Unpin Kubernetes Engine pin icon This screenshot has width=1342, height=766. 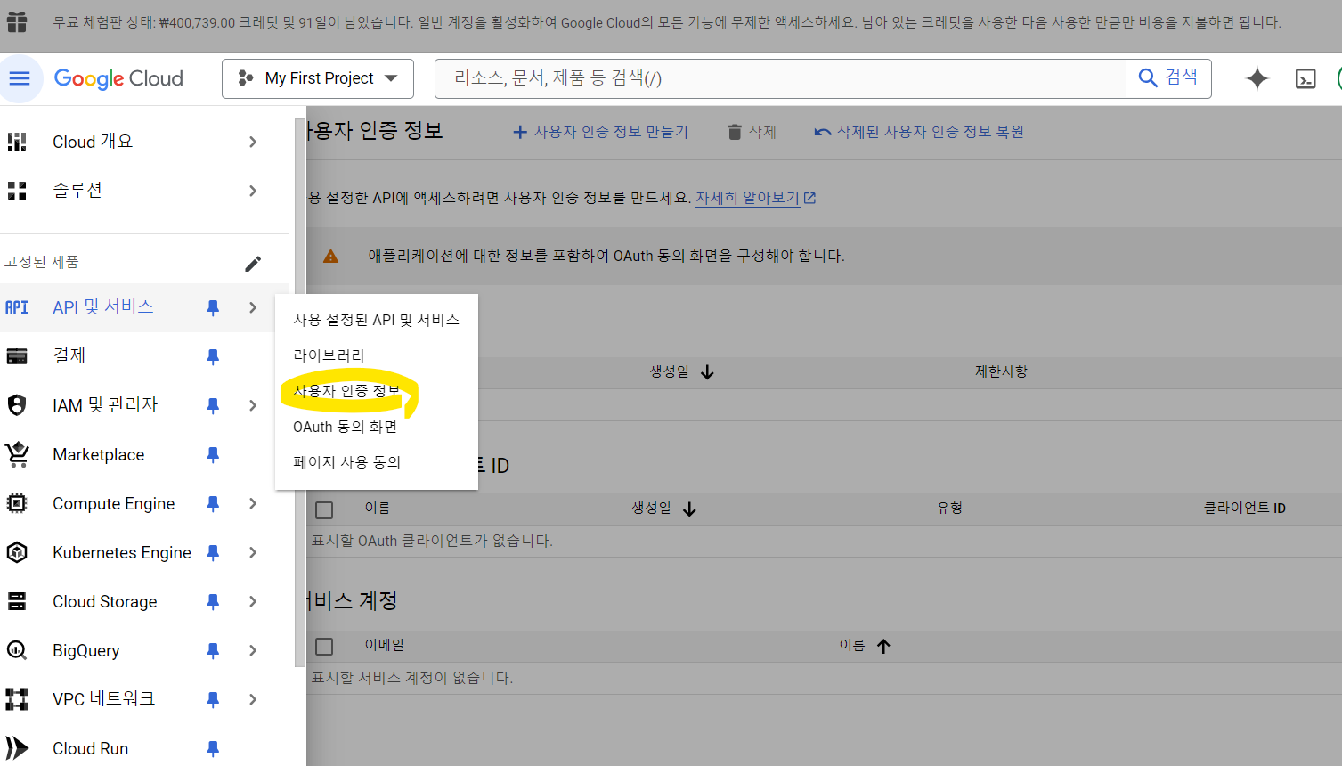point(213,552)
